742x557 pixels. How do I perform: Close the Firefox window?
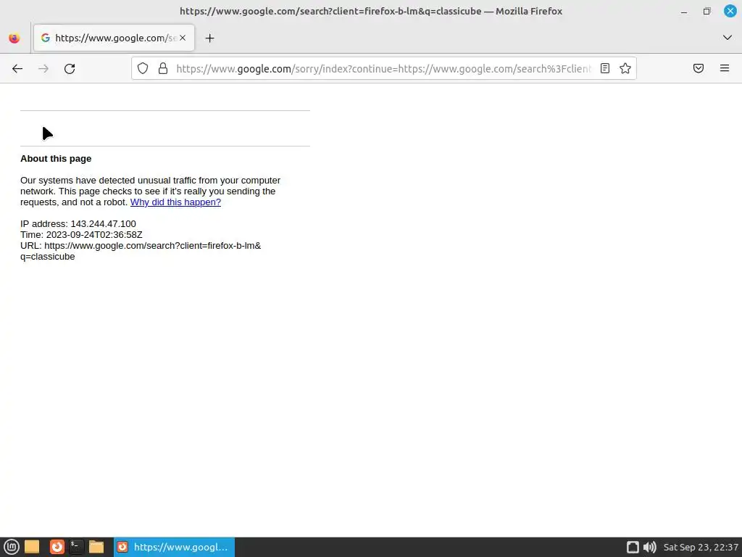[730, 11]
